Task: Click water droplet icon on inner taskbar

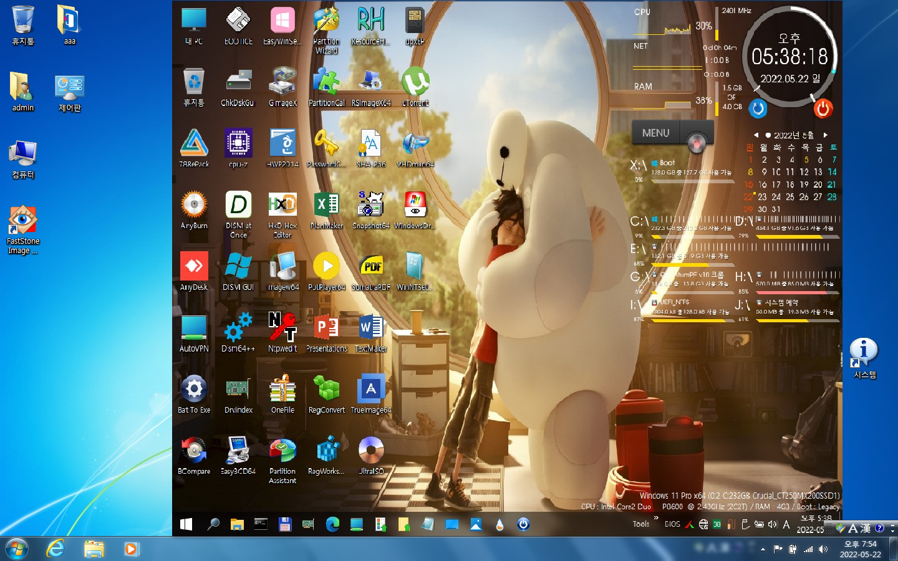Action: [x=500, y=524]
